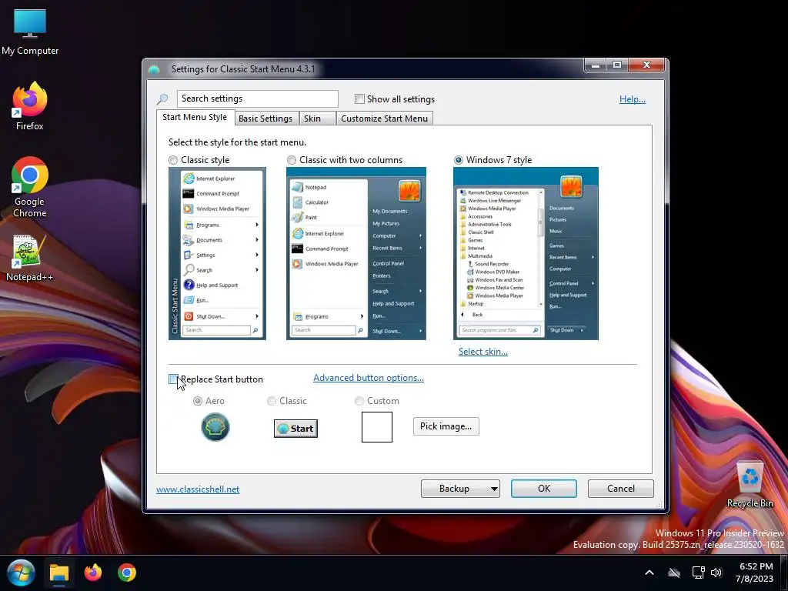Open the volume speaker tray icon

(716, 573)
